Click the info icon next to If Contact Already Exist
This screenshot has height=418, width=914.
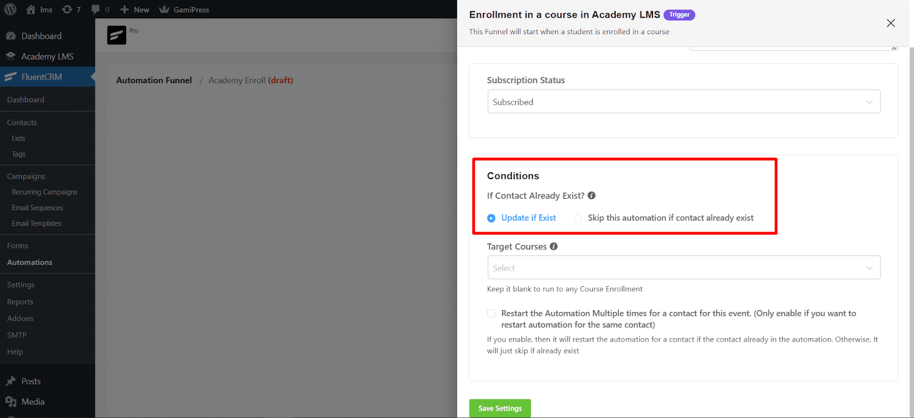coord(591,195)
